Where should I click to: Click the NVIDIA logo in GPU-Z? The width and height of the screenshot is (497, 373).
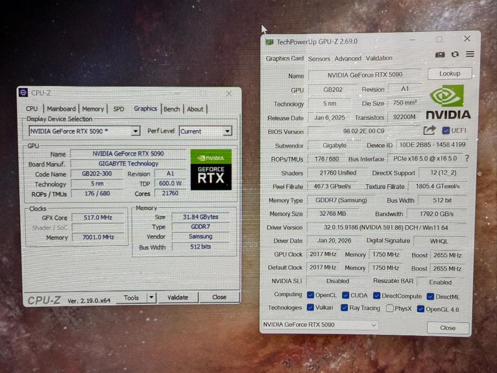pos(448,102)
